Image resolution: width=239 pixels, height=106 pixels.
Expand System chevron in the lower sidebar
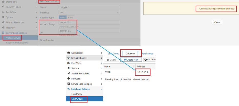[102, 68]
